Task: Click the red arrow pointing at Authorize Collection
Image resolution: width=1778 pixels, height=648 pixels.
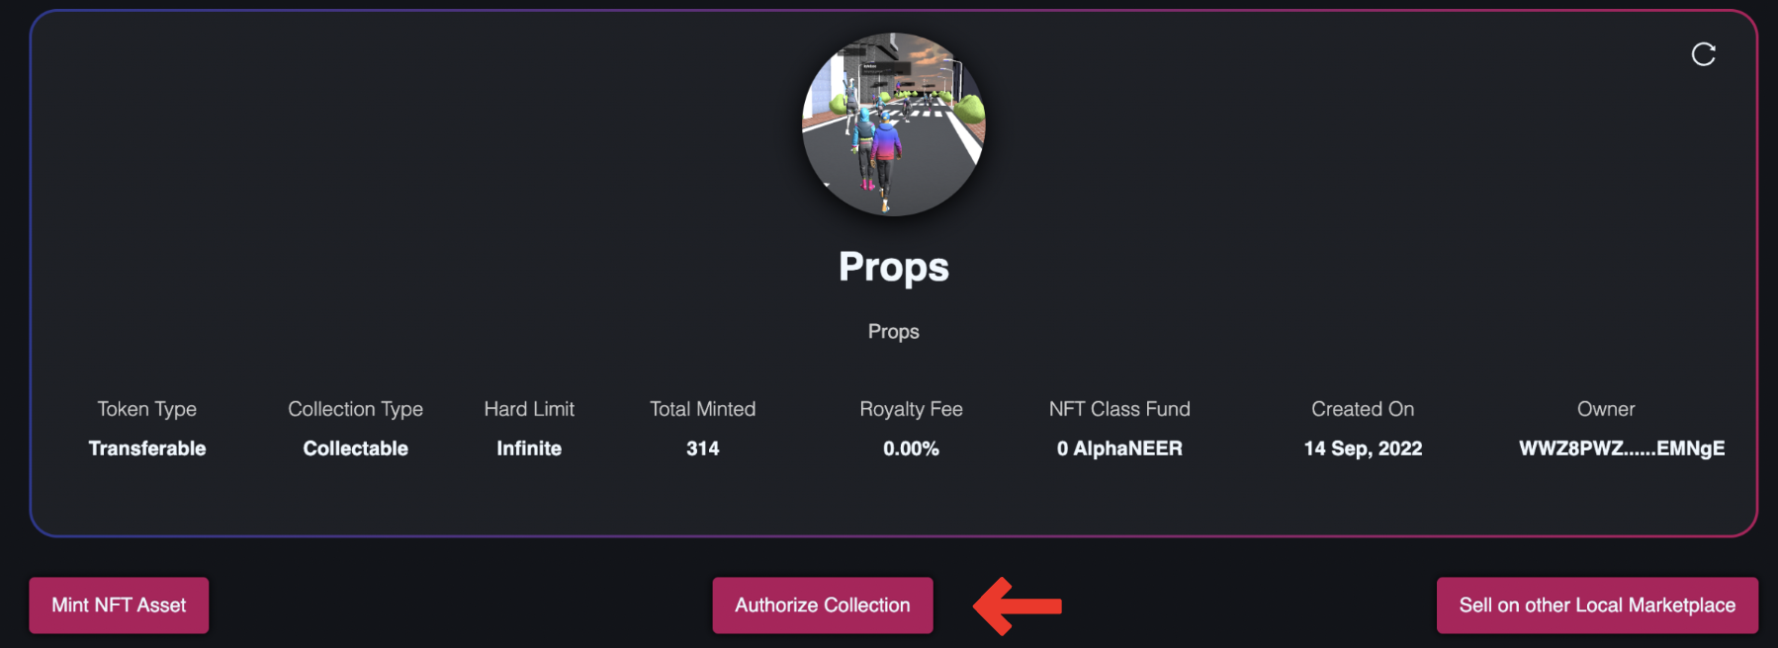Action: [1017, 606]
